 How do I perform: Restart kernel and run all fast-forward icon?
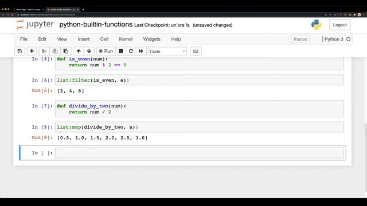click(x=141, y=51)
